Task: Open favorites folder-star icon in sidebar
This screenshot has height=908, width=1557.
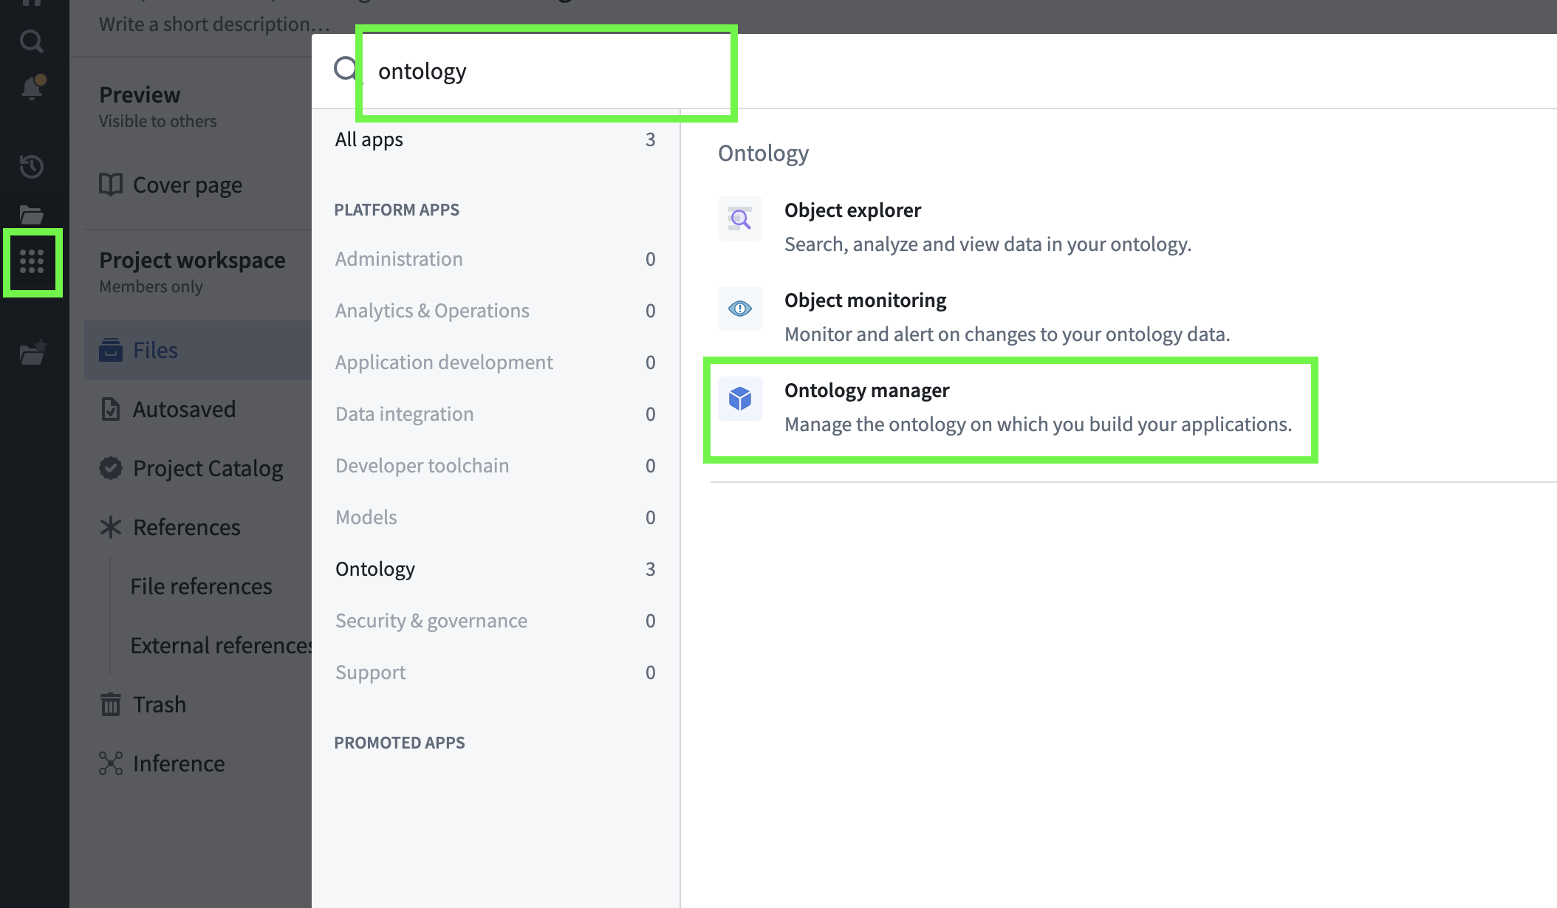Action: click(32, 354)
